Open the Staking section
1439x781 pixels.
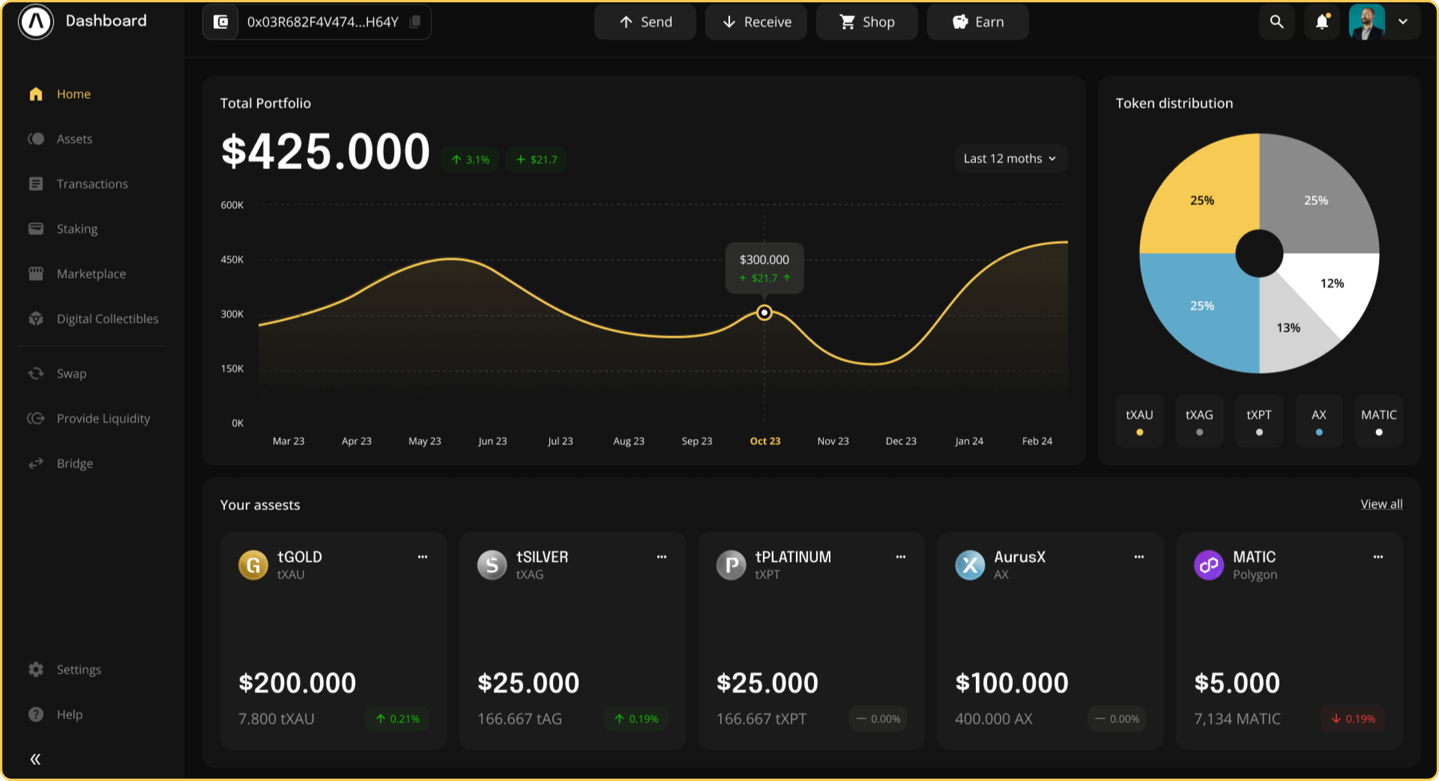tap(76, 229)
